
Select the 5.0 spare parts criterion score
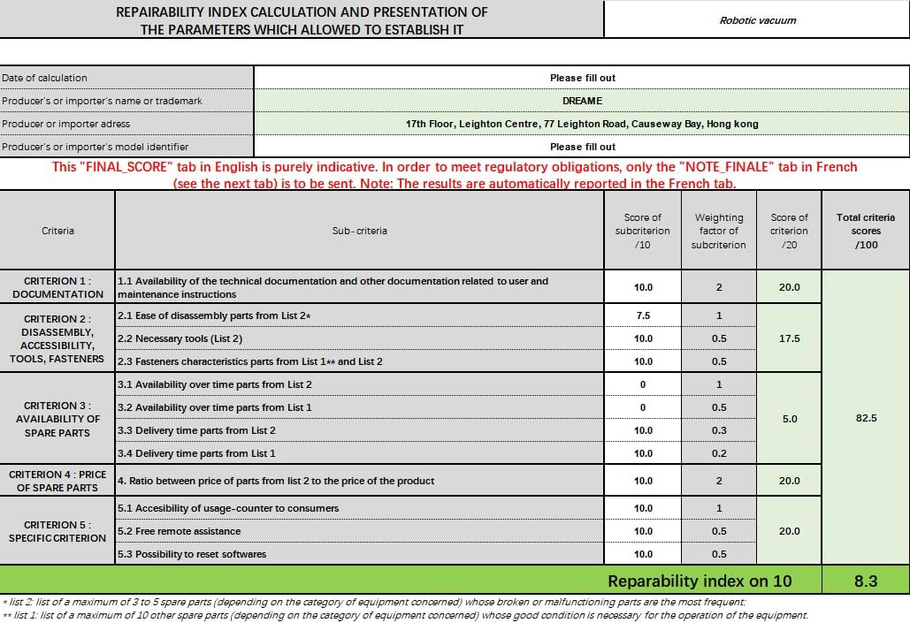(x=790, y=419)
